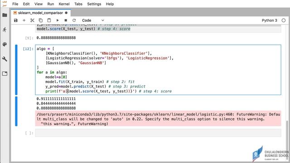Viewport: 290px width, 163px height.
Task: Click the output value 0.8444444444444444
Action: pos(56,104)
